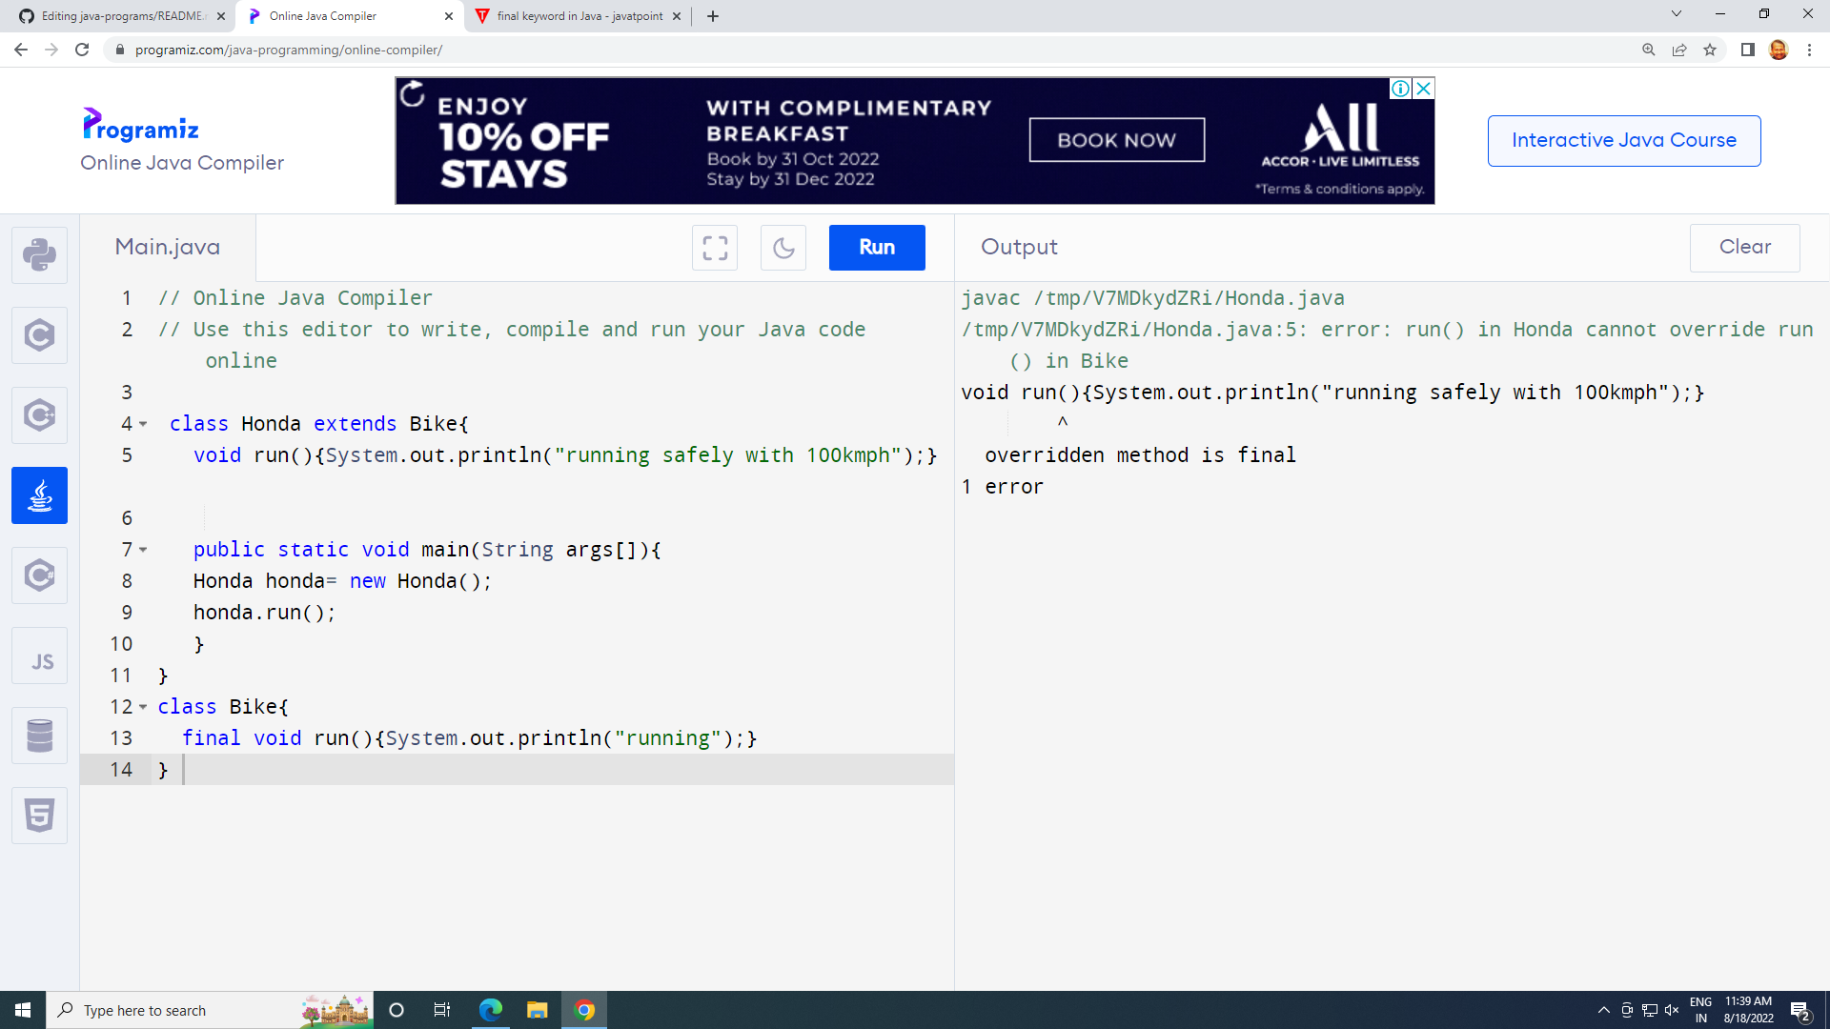The height and width of the screenshot is (1029, 1830).
Task: Run the Java program
Action: pyautogui.click(x=876, y=247)
